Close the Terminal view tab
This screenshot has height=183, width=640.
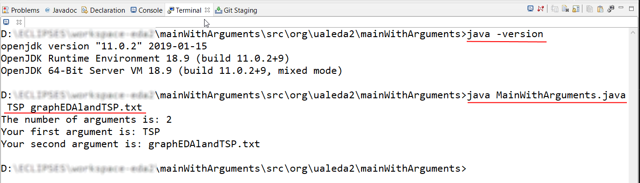tap(207, 10)
